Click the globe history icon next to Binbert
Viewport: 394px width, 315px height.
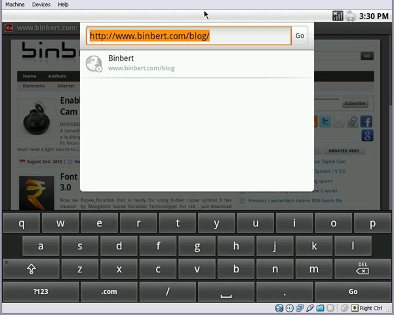[x=94, y=64]
